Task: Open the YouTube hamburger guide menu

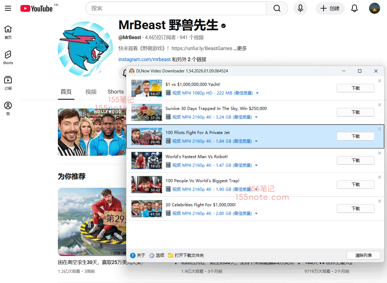Action: click(x=8, y=8)
